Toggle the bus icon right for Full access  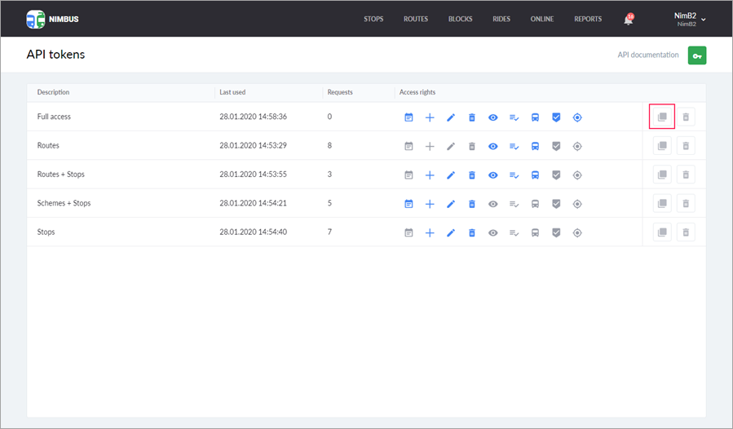coord(535,117)
